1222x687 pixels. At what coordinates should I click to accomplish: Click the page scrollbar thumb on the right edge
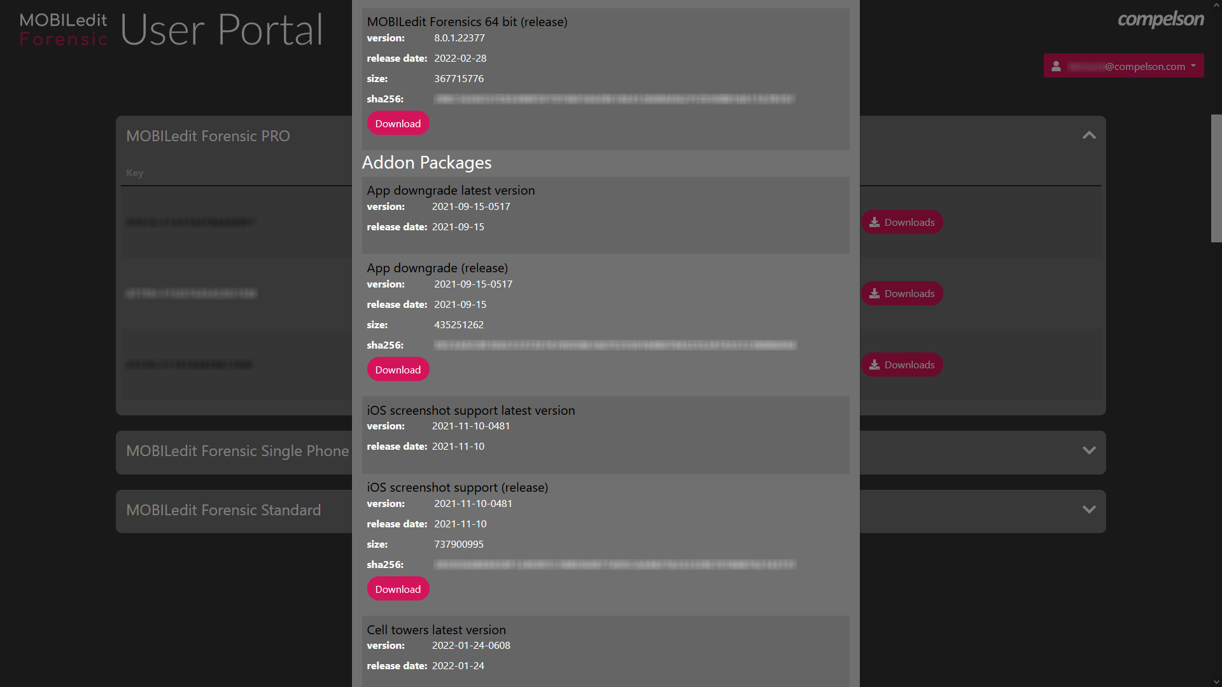[1216, 178]
